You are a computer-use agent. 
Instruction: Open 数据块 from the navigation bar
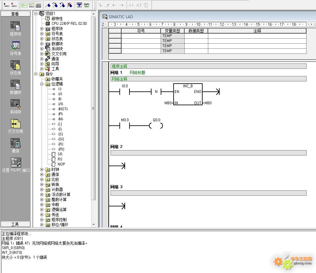pyautogui.click(x=15, y=87)
